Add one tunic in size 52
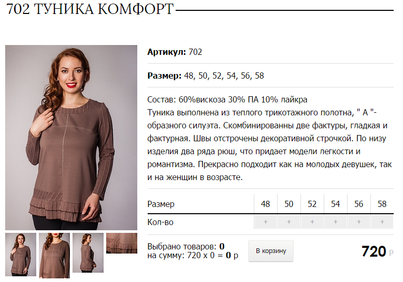This screenshot has height=282, width=403. click(x=312, y=222)
